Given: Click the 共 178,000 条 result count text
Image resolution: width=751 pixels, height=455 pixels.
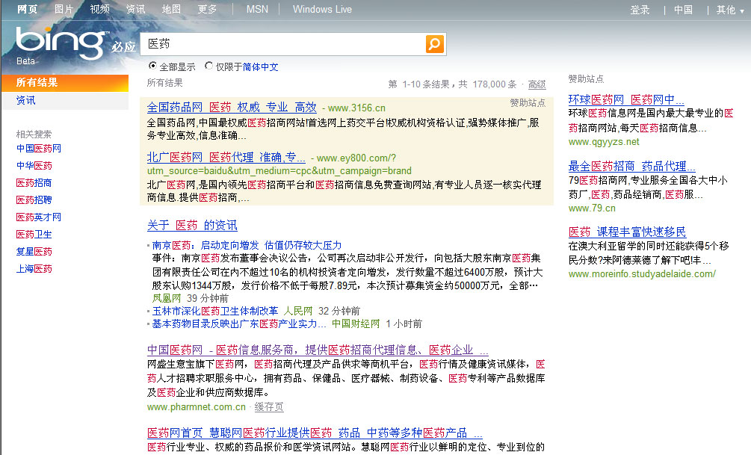Looking at the screenshot, I should (487, 84).
